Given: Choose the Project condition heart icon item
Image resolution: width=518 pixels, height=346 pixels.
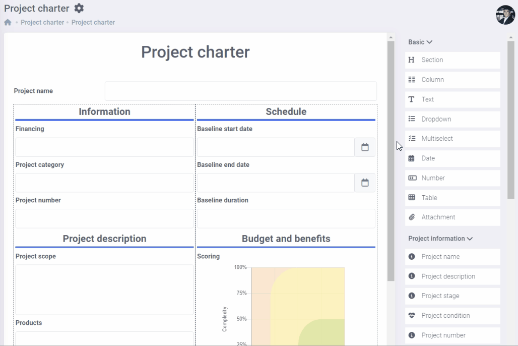Looking at the screenshot, I should pos(412,316).
